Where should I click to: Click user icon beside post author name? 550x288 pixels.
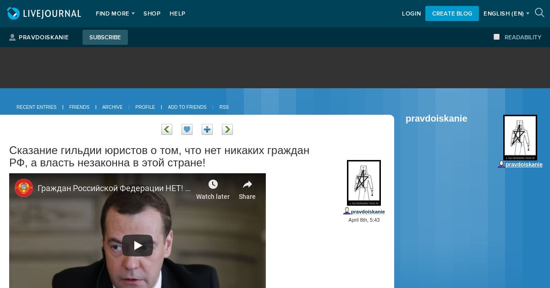pyautogui.click(x=347, y=211)
